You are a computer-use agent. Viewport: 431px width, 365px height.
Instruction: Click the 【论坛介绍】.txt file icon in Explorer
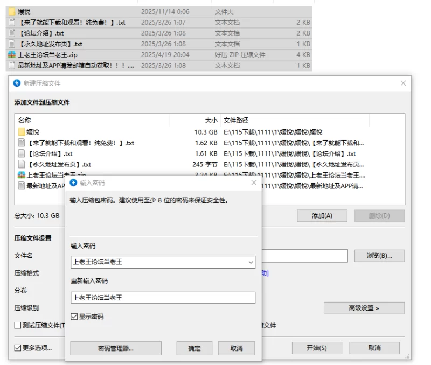point(12,33)
